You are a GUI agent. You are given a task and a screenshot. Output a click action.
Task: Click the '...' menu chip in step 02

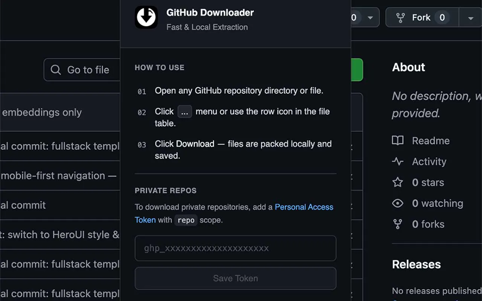pyautogui.click(x=185, y=112)
